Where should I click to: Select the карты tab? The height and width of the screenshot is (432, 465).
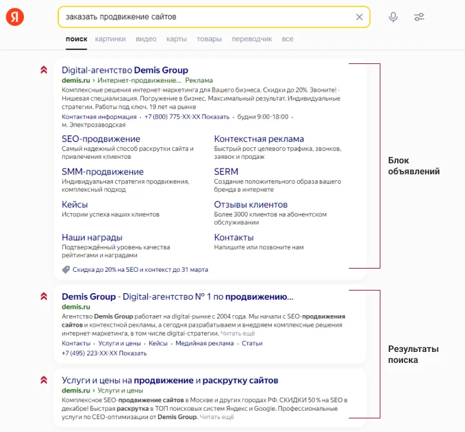point(176,39)
